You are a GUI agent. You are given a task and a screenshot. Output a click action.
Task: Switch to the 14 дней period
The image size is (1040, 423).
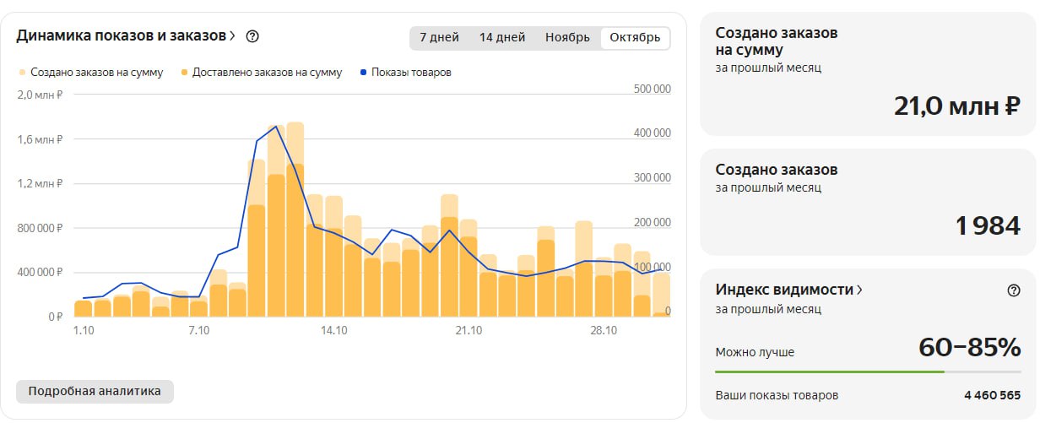(501, 37)
